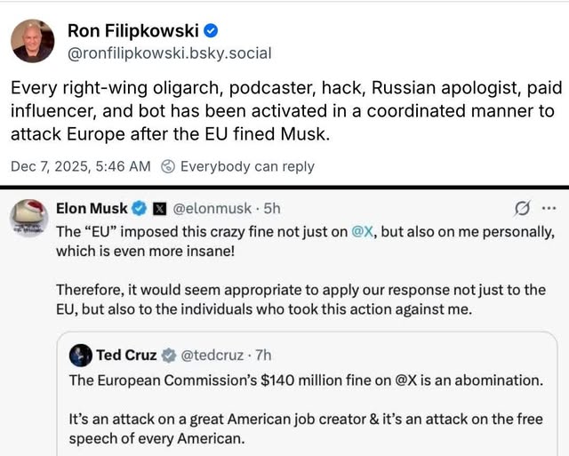Open the "Everybody can reply" setting text
The width and height of the screenshot is (569, 456).
click(247, 166)
